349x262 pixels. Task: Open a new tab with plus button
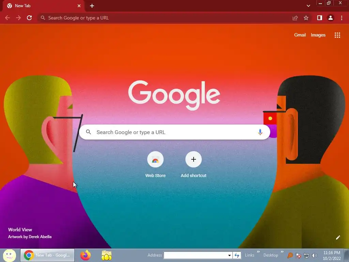tap(92, 6)
